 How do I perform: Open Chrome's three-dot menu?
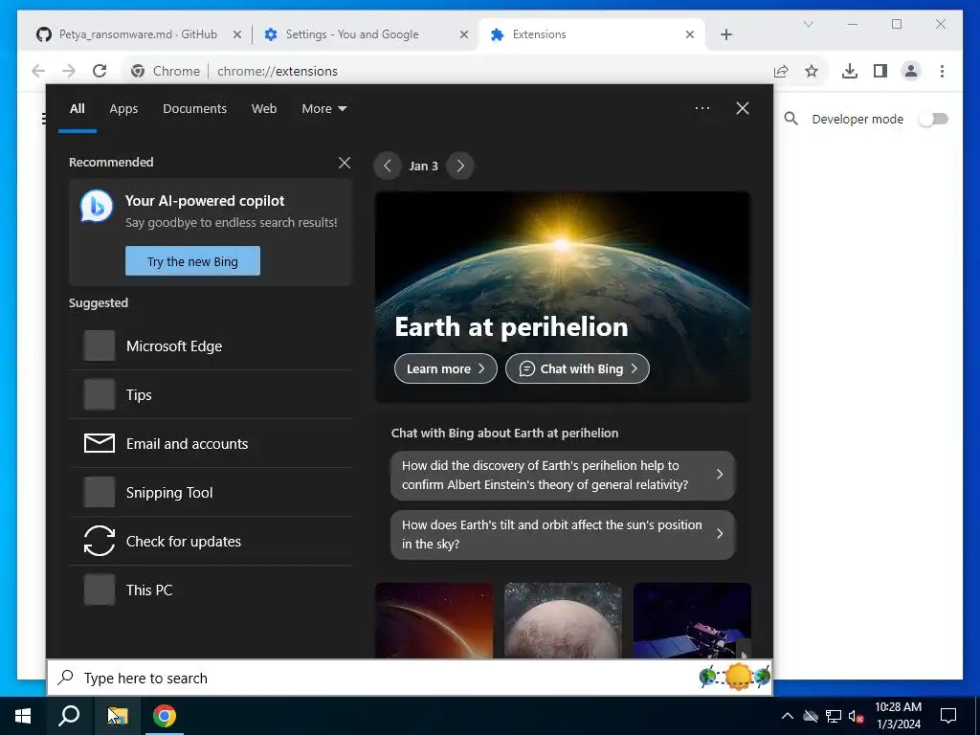(942, 71)
